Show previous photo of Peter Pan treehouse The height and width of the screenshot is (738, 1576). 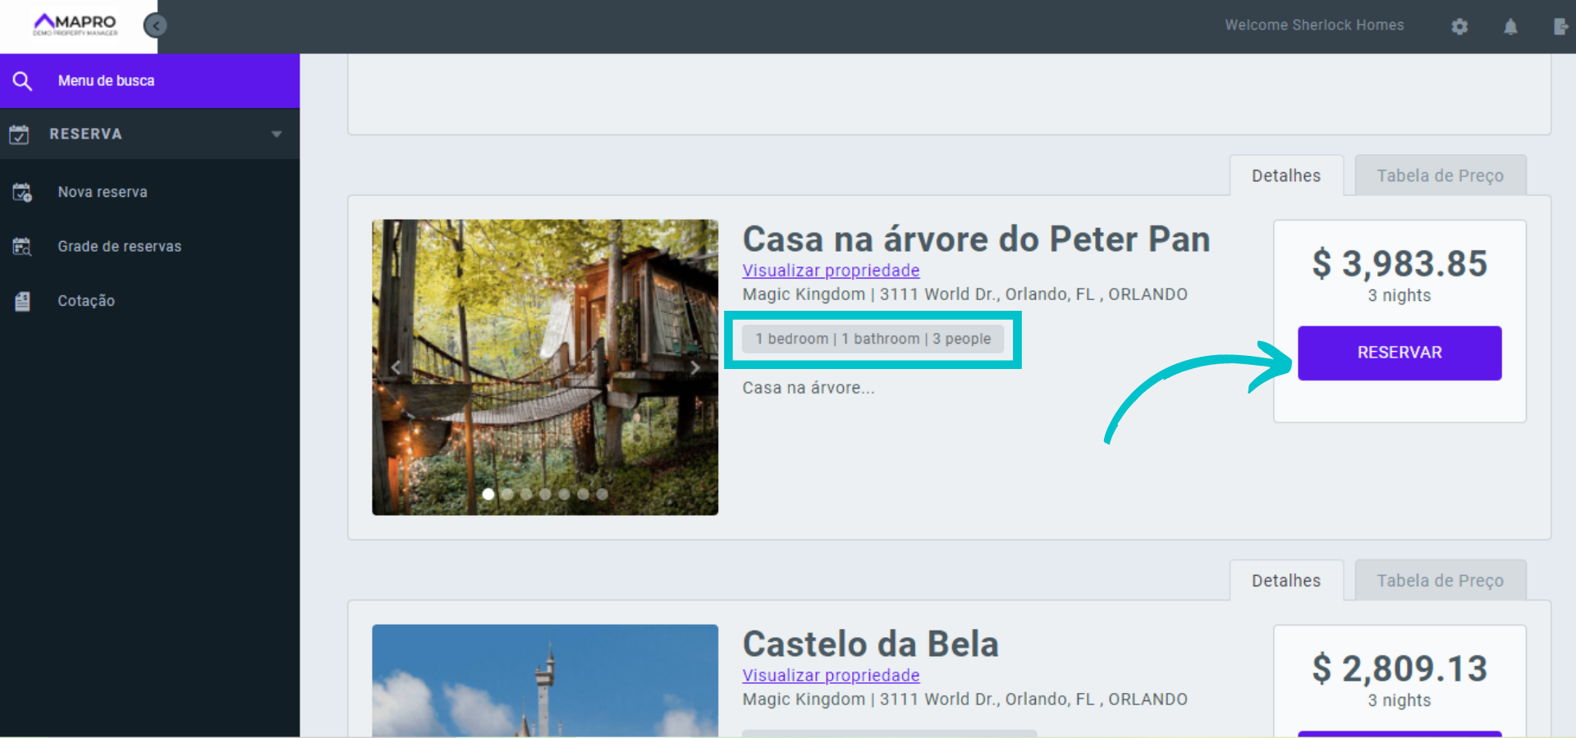(396, 368)
